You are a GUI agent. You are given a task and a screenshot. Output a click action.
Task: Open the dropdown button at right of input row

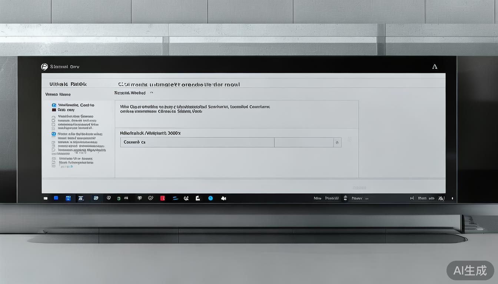[337, 142]
